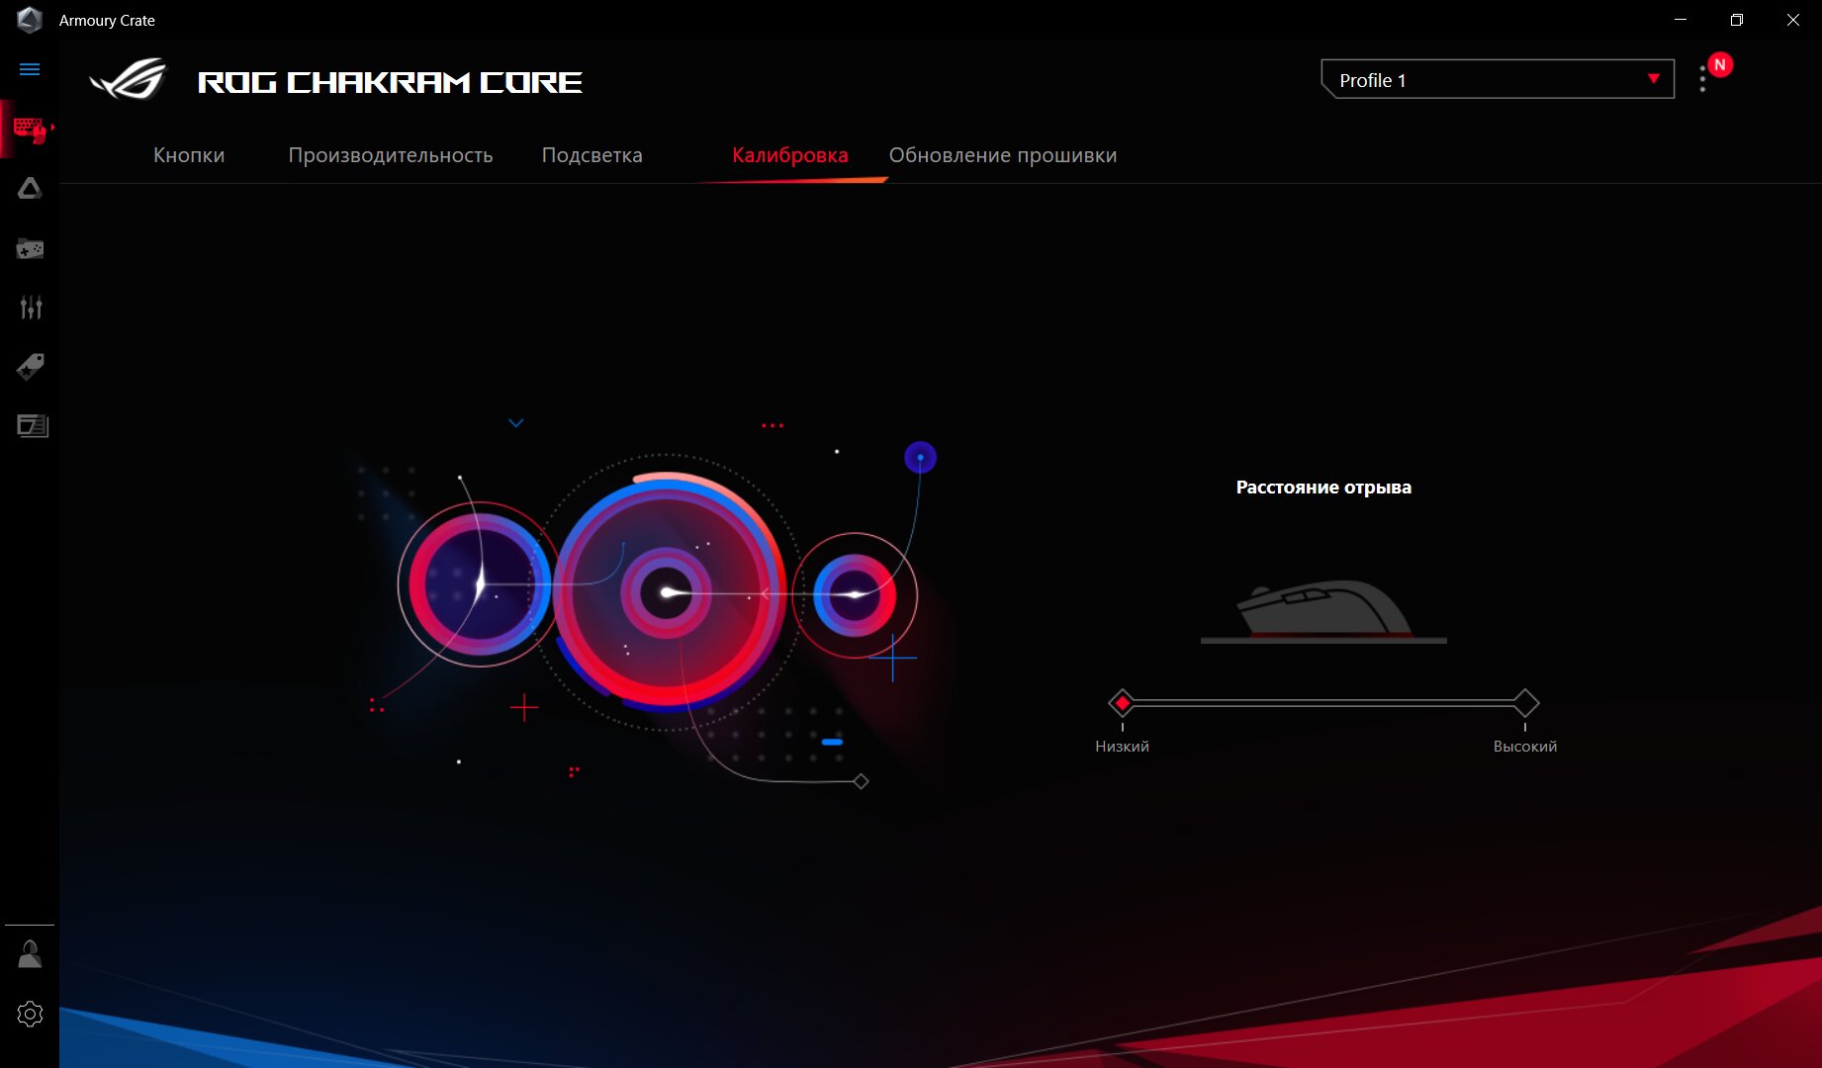Click the red N notification badge
Screen dimensions: 1822x1068
[x=1720, y=64]
